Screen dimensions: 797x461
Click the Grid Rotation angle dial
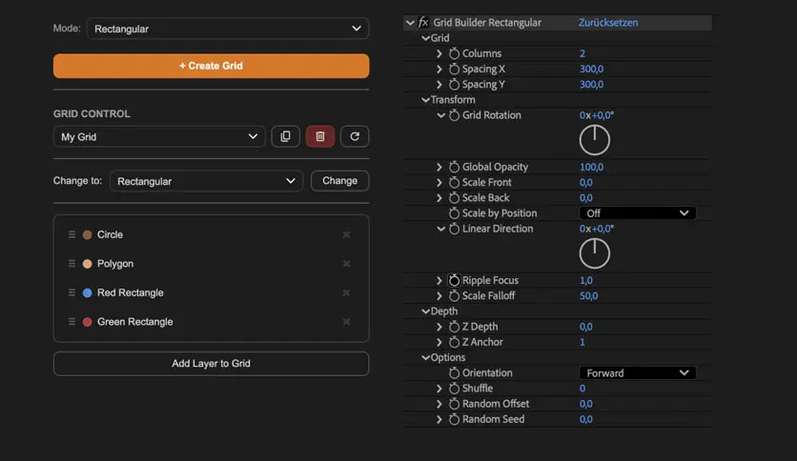[x=595, y=140]
